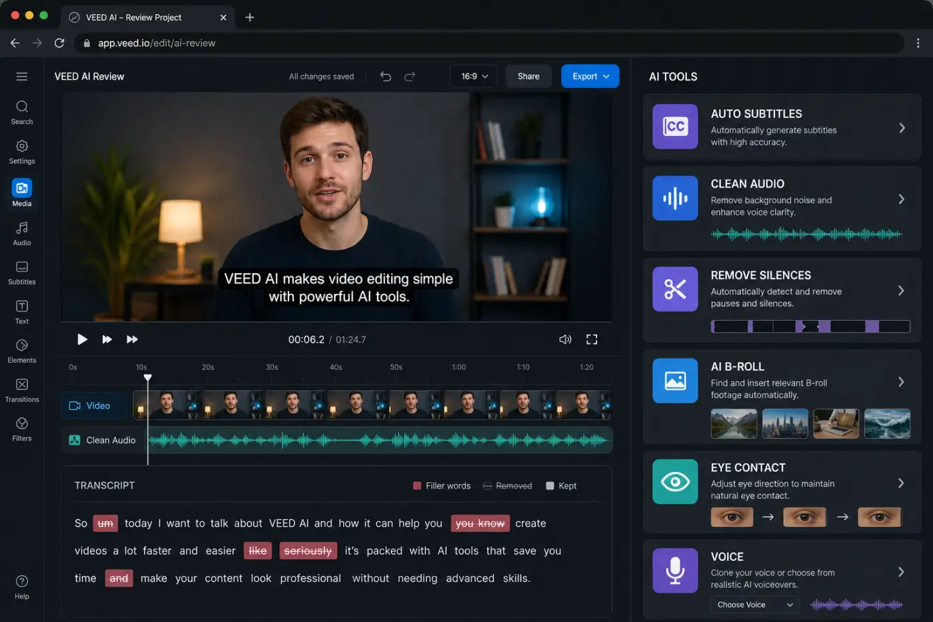Image resolution: width=933 pixels, height=622 pixels.
Task: Click the 1:00 mark on timeline ruler
Action: coord(459,367)
